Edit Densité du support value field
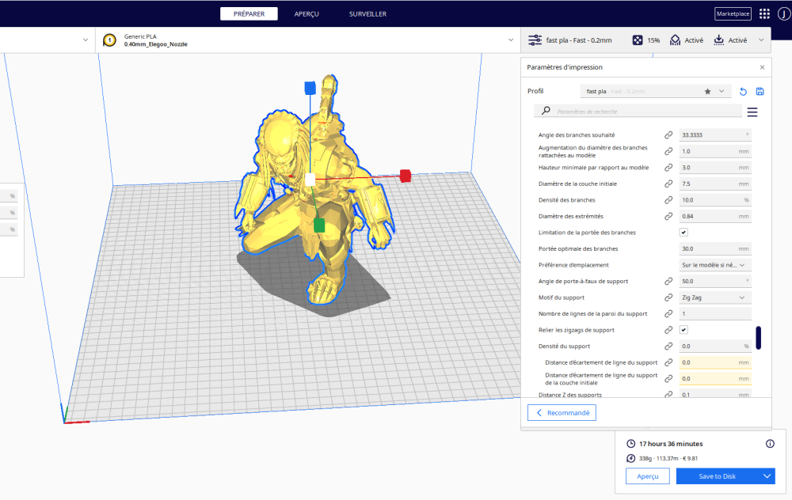This screenshot has height=500, width=792. click(x=715, y=346)
